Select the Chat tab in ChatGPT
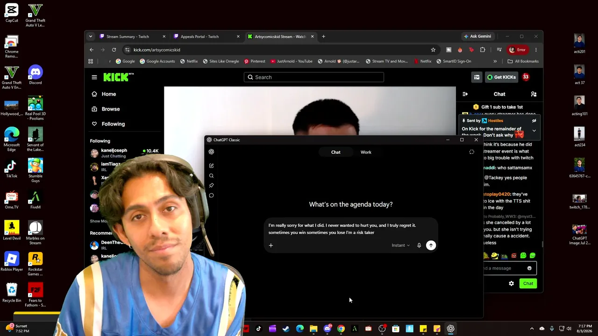The height and width of the screenshot is (336, 598). pyautogui.click(x=336, y=152)
